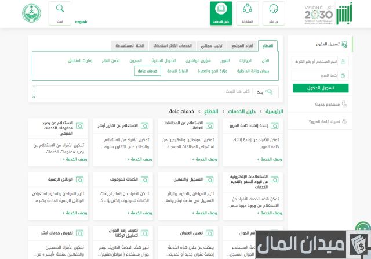Screen dimensions: 371x259
Task: Expand وصف الخدمة for الوثائق الرقمية
Action: [x=75, y=213]
